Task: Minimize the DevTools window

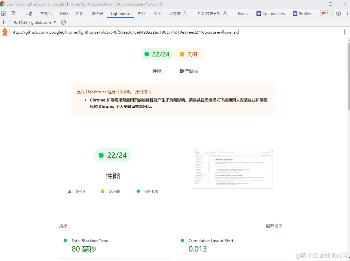Action: pyautogui.click(x=315, y=4)
